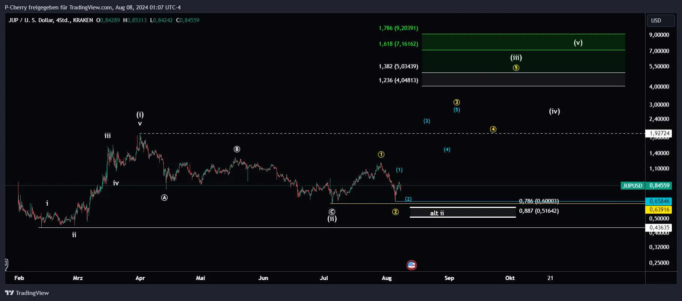This screenshot has height=301, width=682.
Task: Click the Aug label on time axis
Action: click(x=386, y=278)
